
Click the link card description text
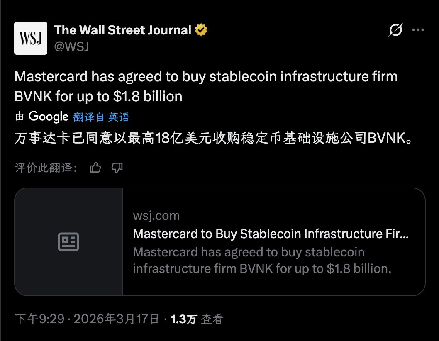[x=262, y=261]
